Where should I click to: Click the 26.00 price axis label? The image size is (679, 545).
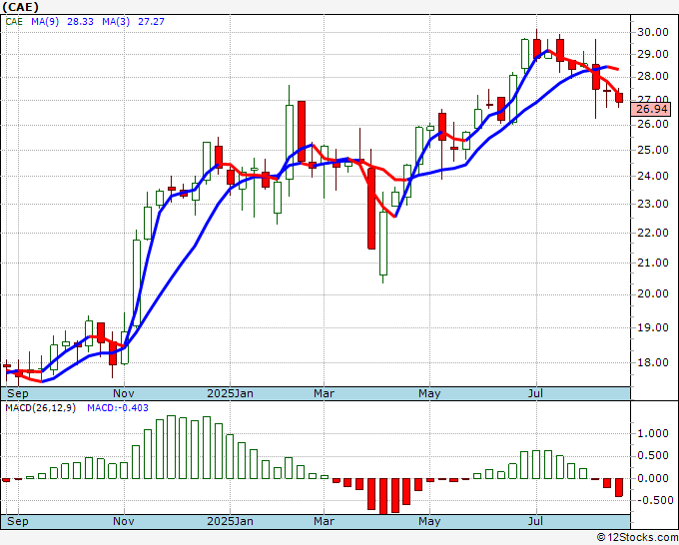653,124
